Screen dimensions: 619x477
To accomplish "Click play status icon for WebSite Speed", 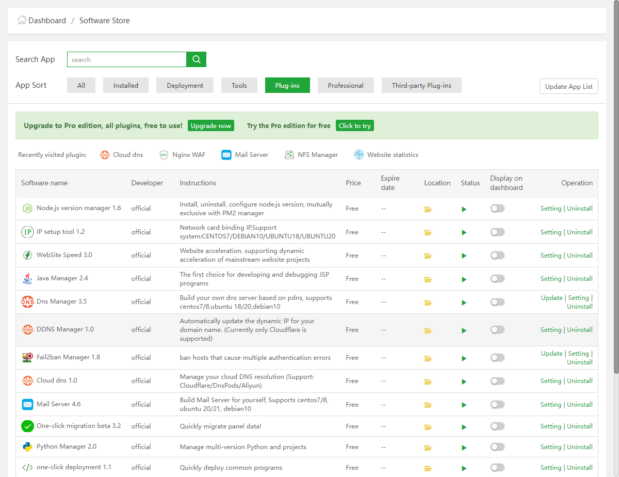I will point(464,256).
